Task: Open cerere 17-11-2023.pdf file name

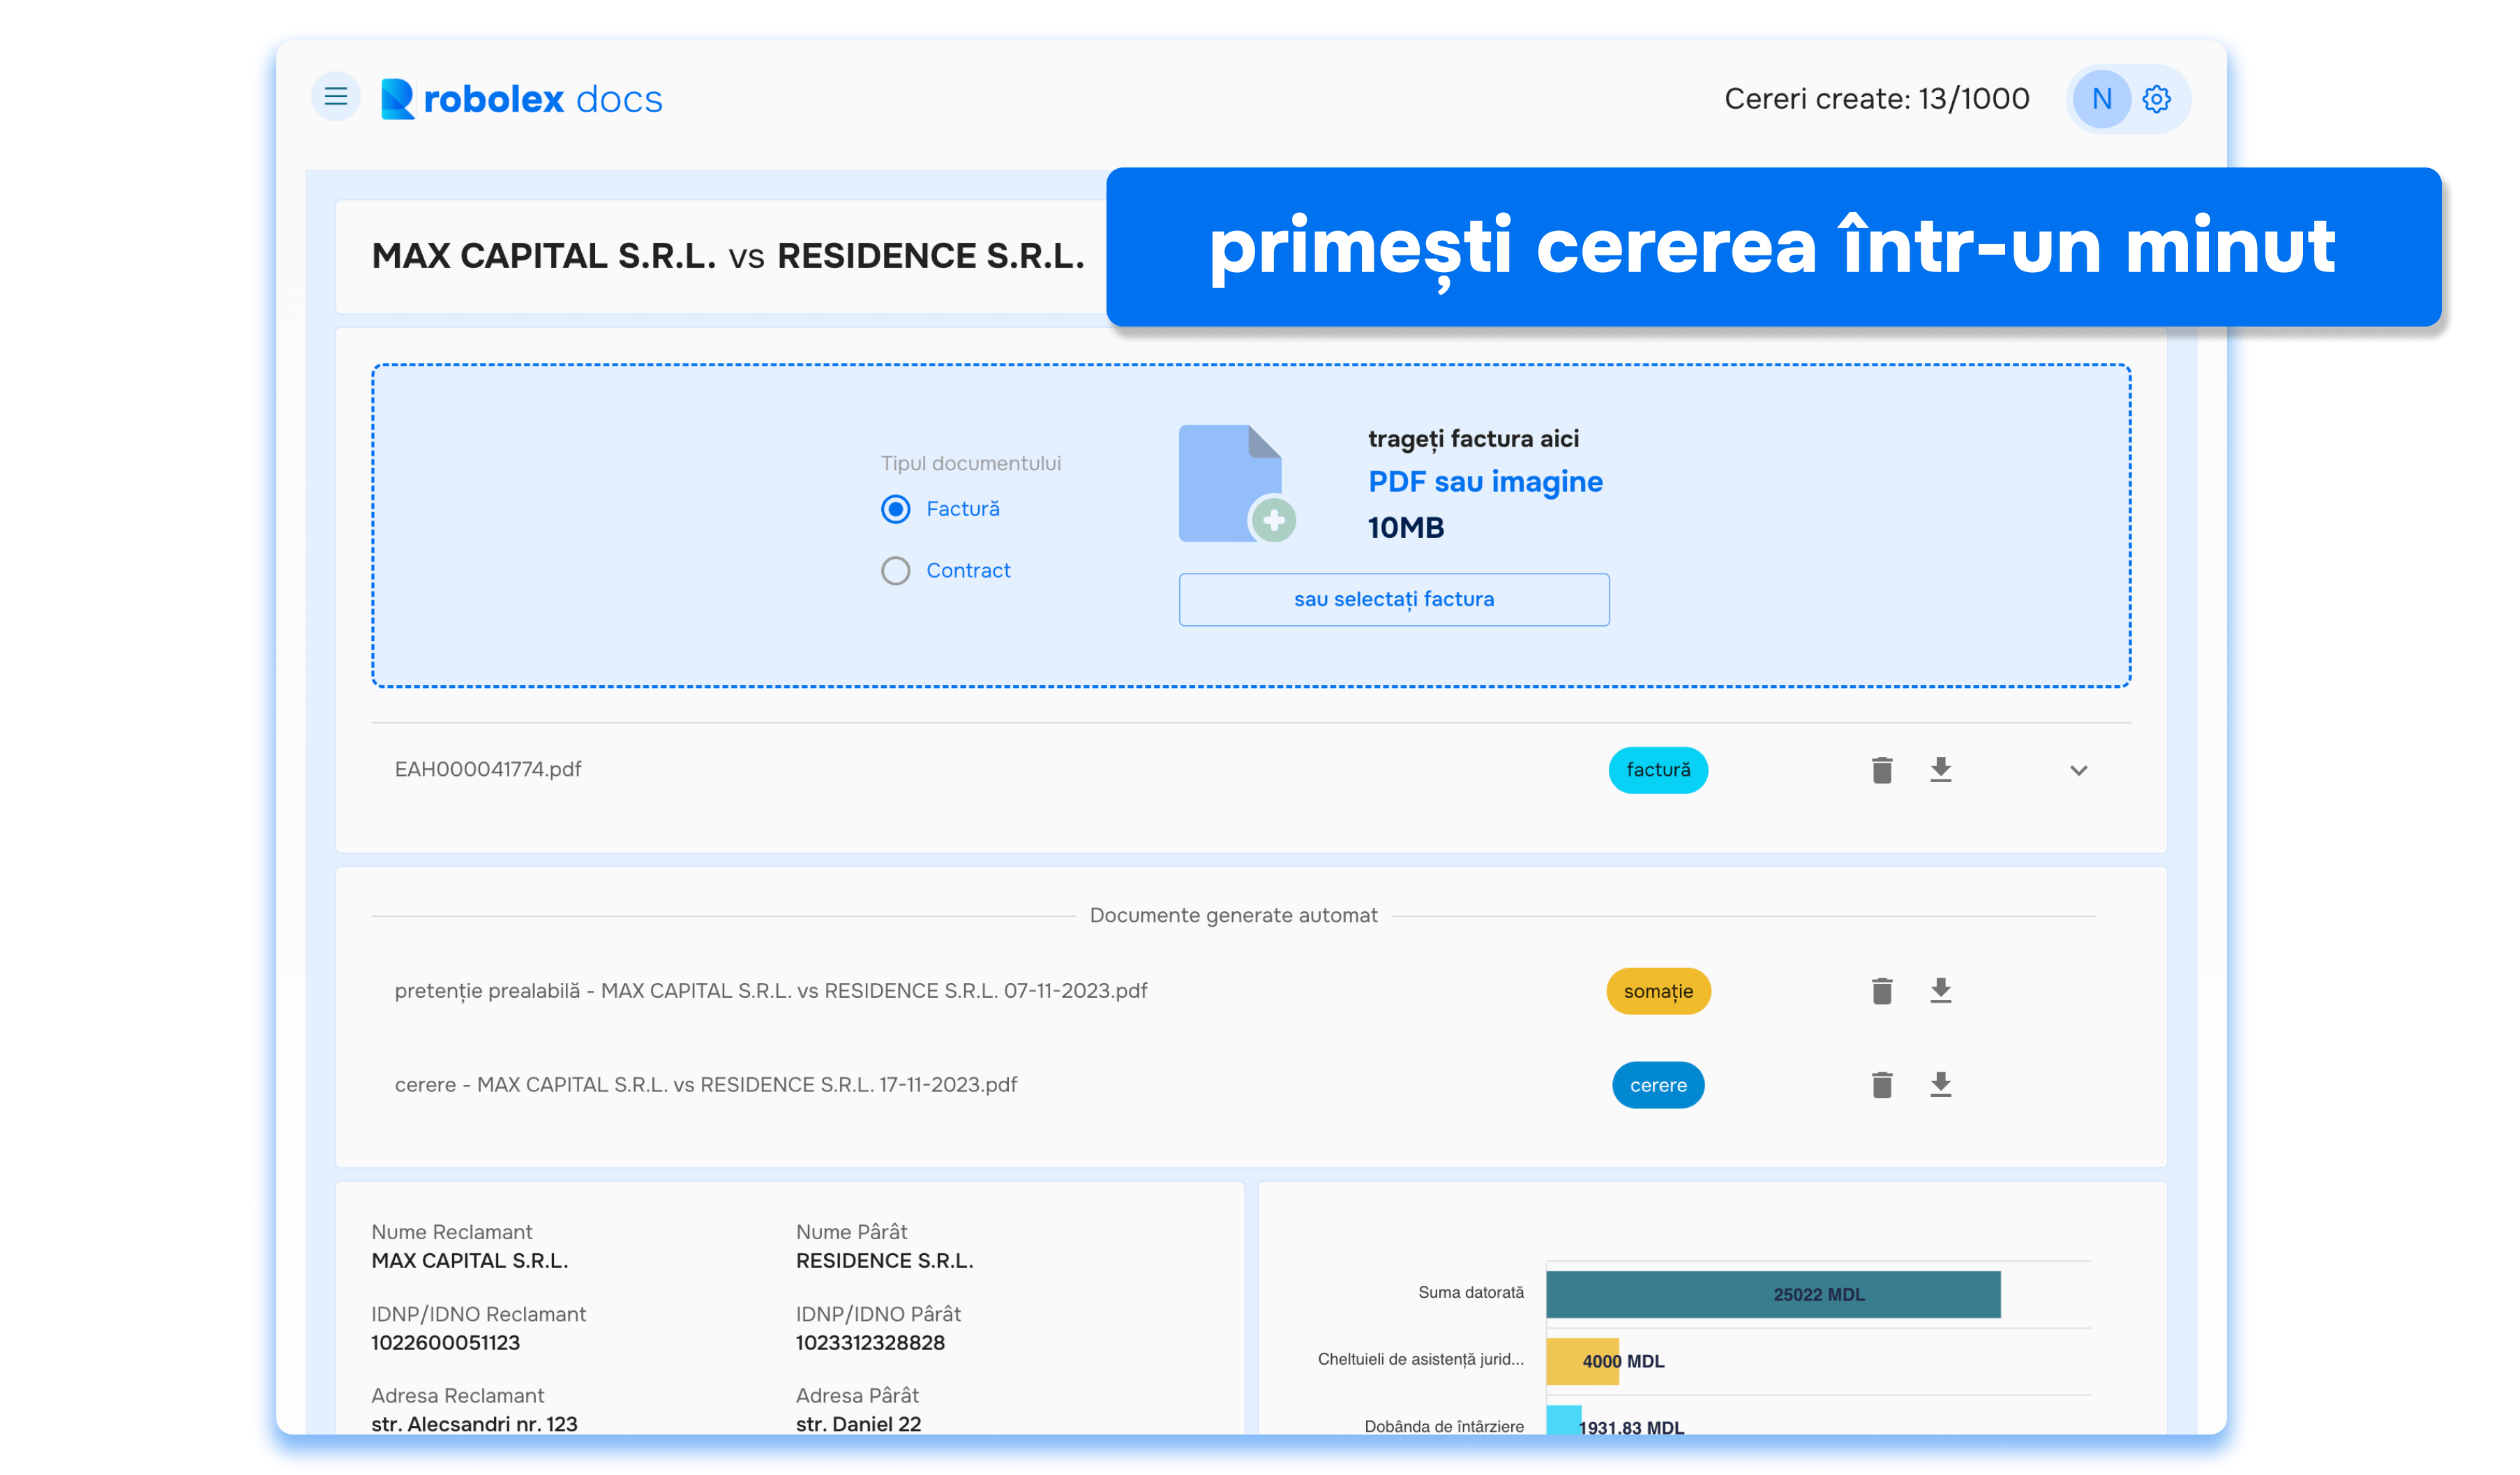Action: pyautogui.click(x=706, y=1085)
